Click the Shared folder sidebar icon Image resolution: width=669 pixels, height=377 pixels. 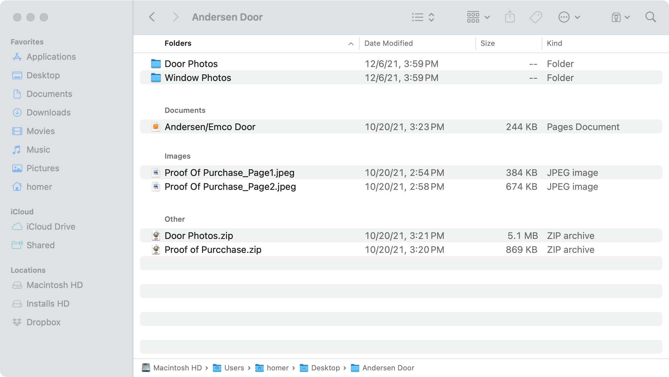click(x=17, y=245)
